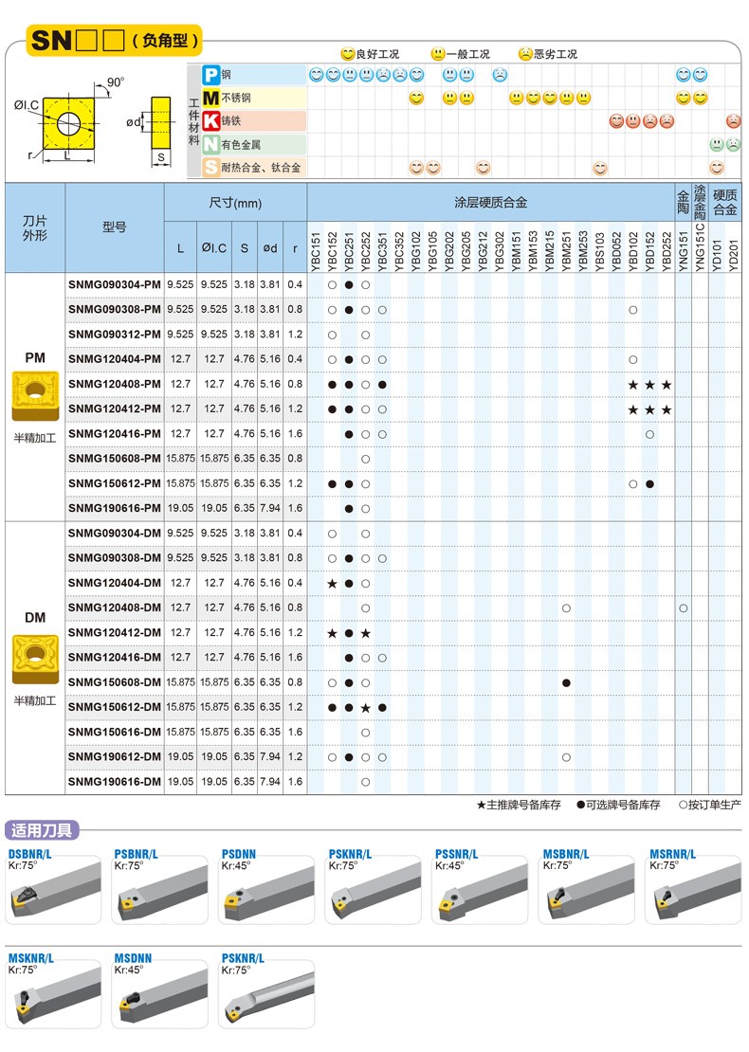
Task: Click the 尺寸(mm) header
Action: pos(235,203)
